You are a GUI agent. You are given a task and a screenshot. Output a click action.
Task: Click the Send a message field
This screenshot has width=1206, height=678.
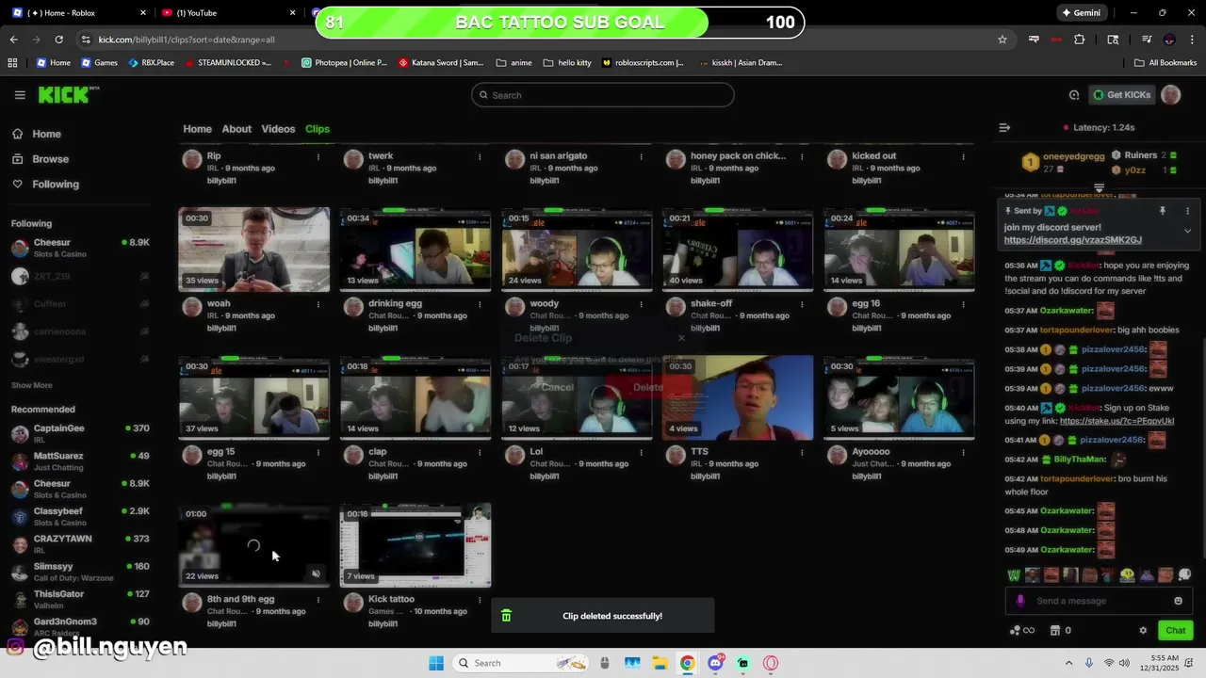(x=1099, y=601)
